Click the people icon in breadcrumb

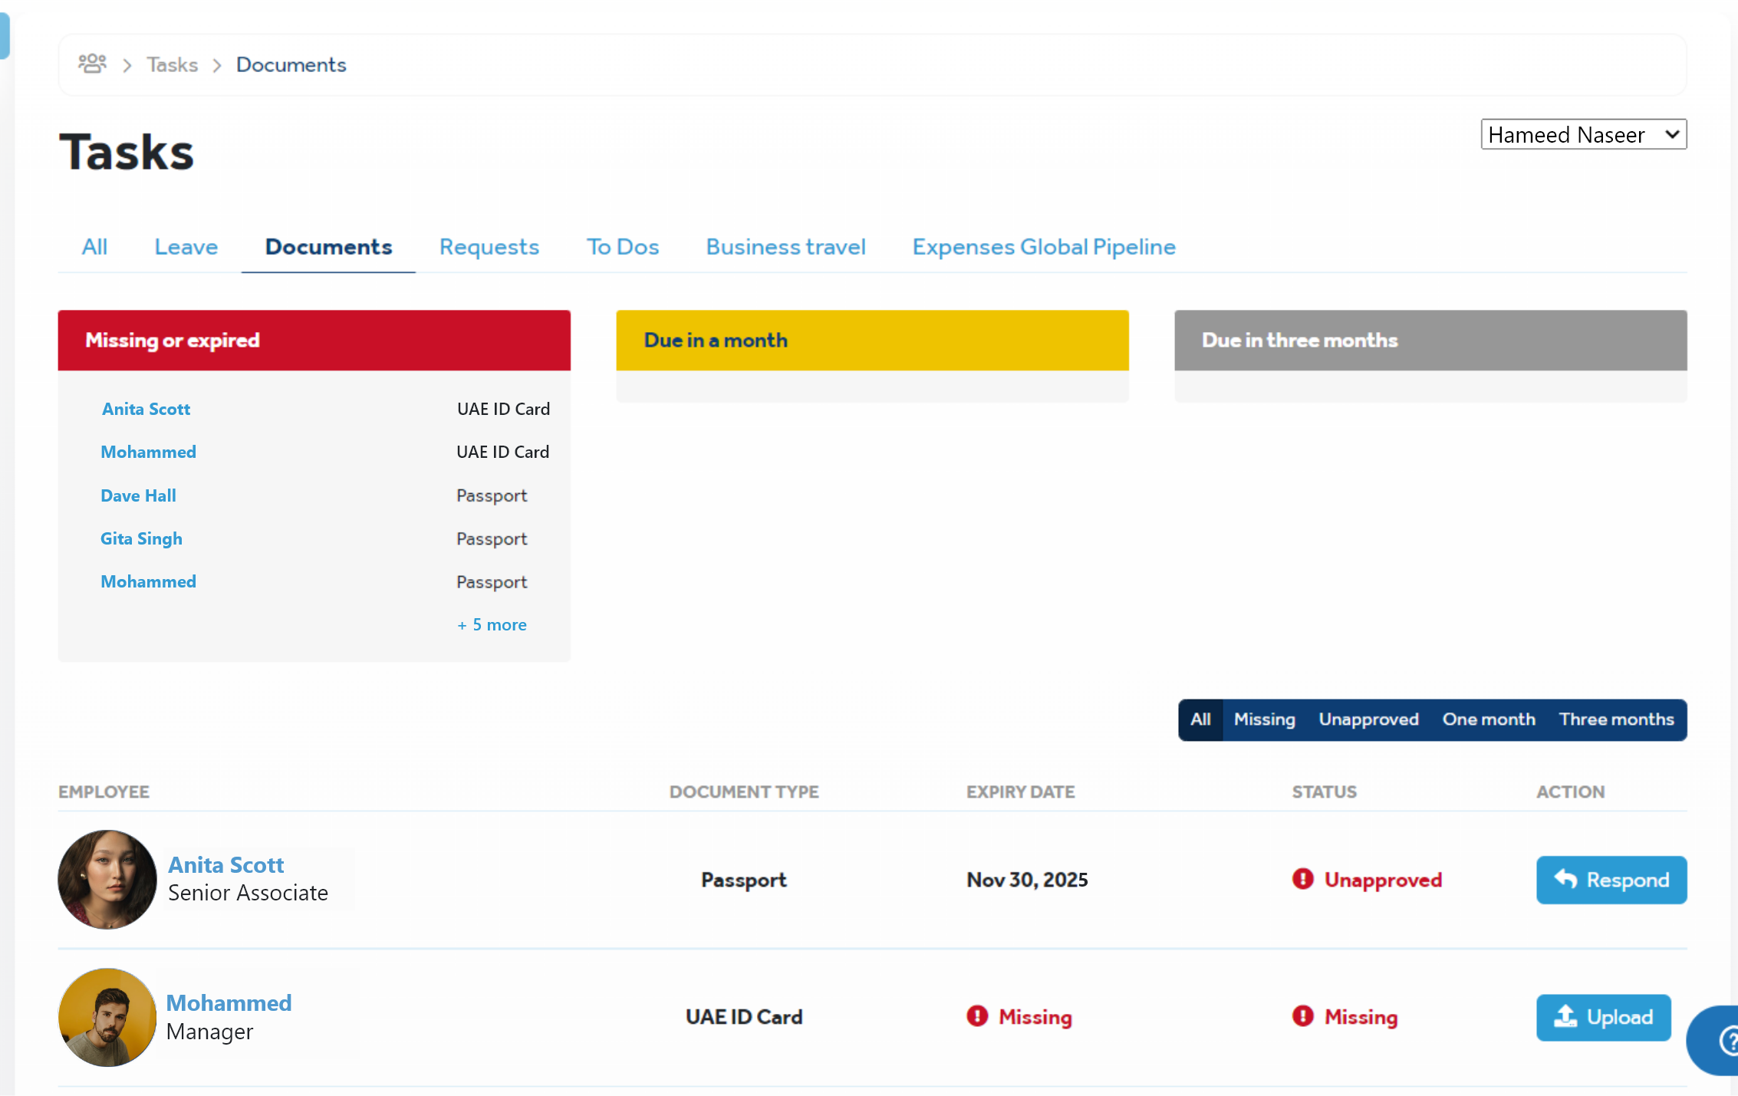click(92, 64)
